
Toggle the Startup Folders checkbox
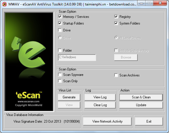pos(60,23)
